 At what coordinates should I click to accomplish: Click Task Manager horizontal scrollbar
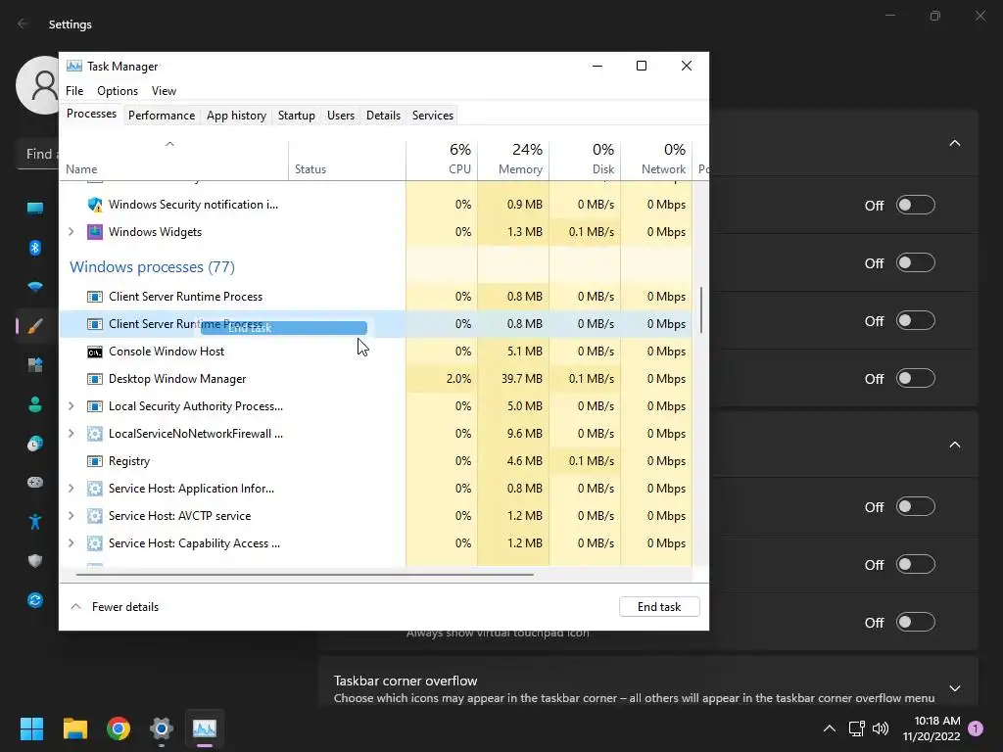pyautogui.click(x=305, y=575)
